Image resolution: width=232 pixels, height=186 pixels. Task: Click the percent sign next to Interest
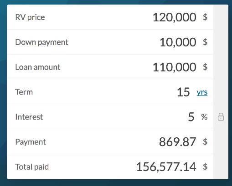coord(204,117)
